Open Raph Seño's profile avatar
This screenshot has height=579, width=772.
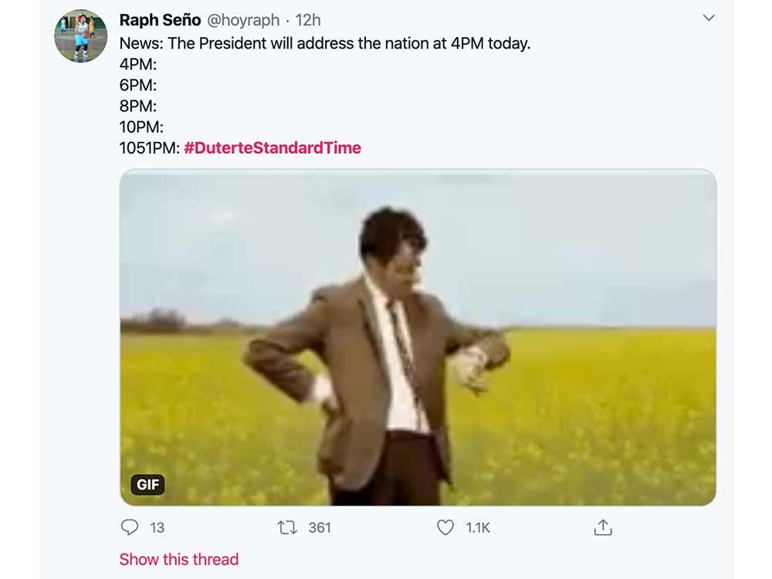tap(80, 36)
